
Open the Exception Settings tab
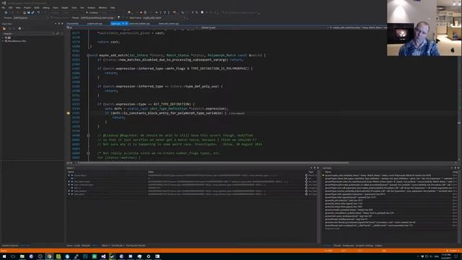[365, 246]
